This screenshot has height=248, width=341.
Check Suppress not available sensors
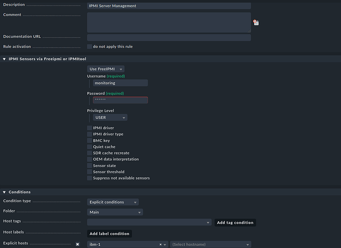[89, 178]
